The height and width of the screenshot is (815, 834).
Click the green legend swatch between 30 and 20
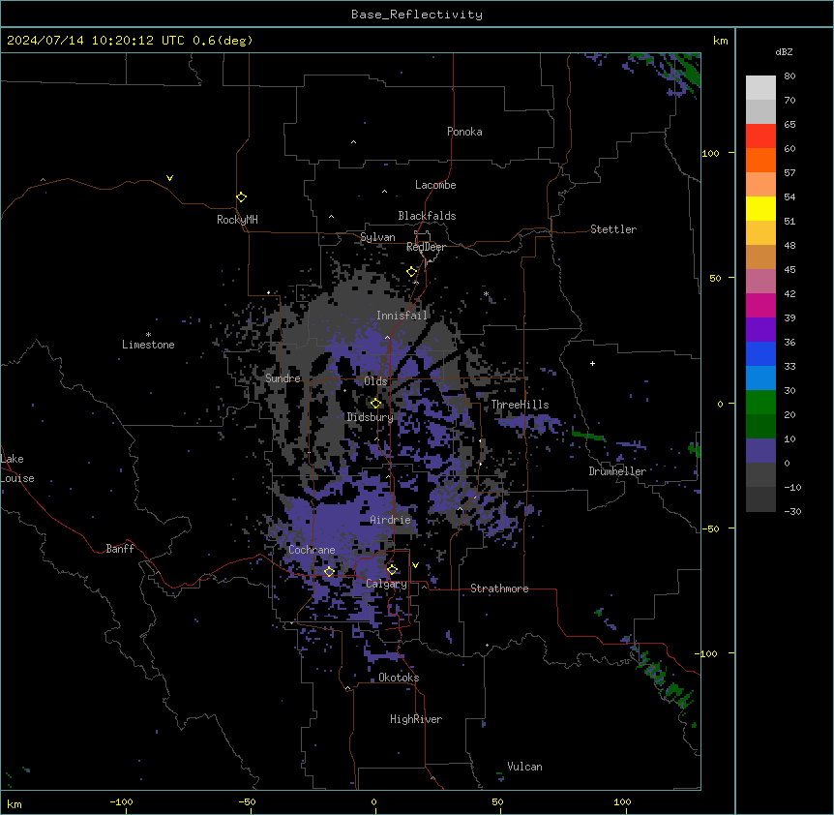(x=760, y=403)
